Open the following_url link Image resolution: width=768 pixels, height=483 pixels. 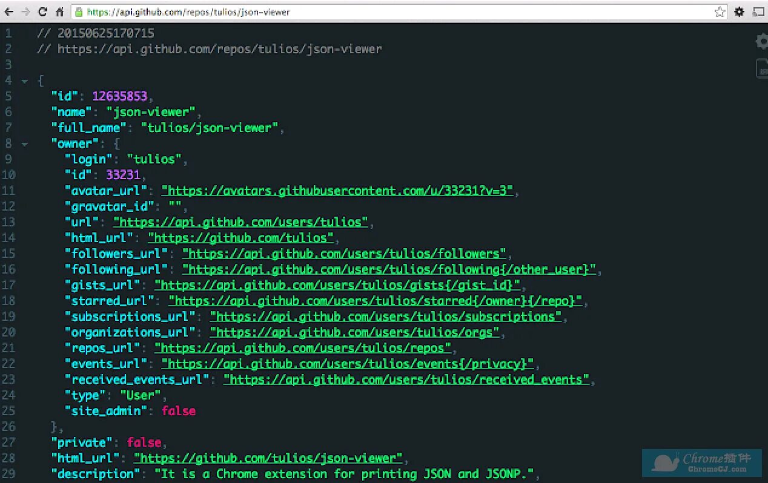tap(389, 269)
